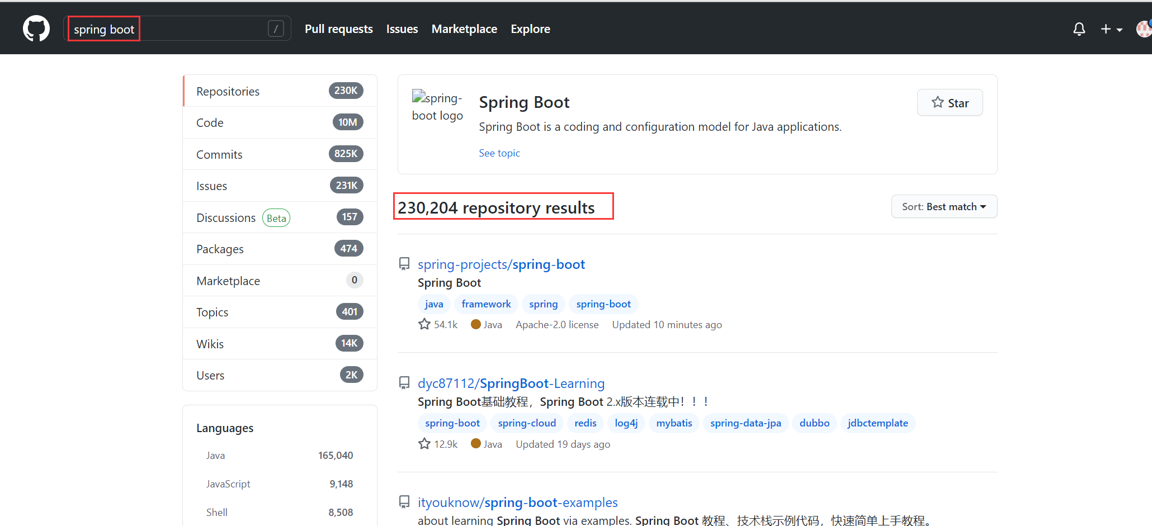Click the mybatis topic tag
Screen dimensions: 1152x526
click(x=674, y=423)
